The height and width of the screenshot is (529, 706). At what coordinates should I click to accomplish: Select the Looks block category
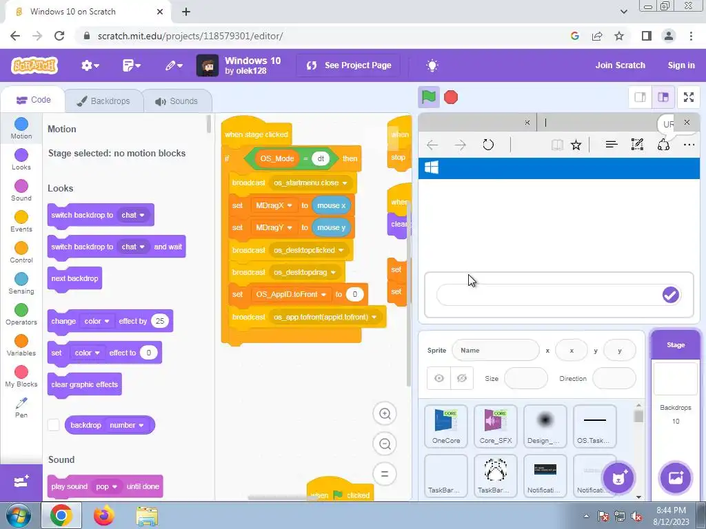(x=21, y=159)
